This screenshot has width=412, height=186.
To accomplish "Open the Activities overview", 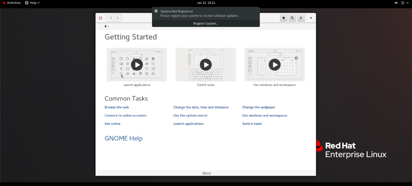I will pos(12,3).
